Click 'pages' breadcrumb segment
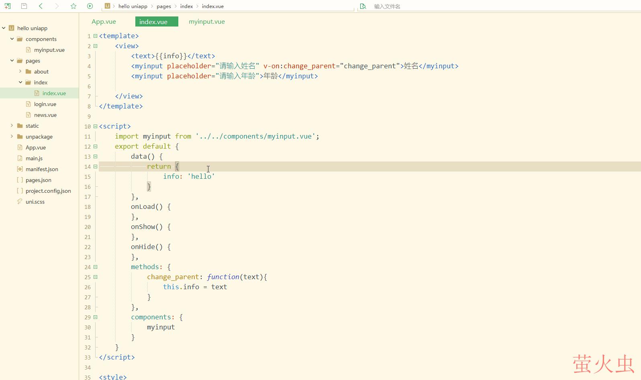The height and width of the screenshot is (380, 641). 164,6
